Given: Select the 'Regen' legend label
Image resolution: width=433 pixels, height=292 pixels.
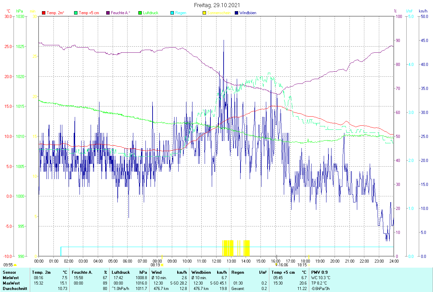Looking at the screenshot, I should point(181,13).
